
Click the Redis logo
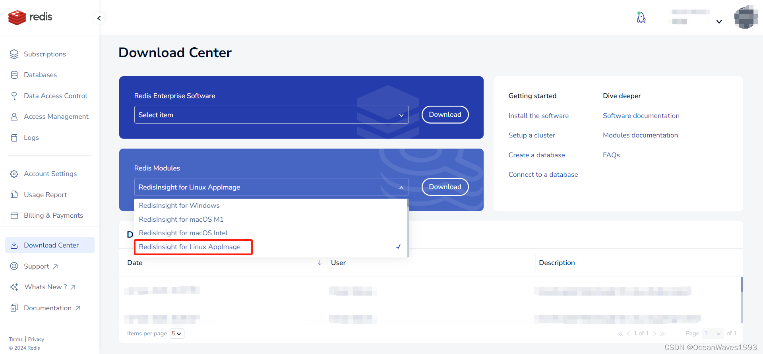tap(30, 17)
